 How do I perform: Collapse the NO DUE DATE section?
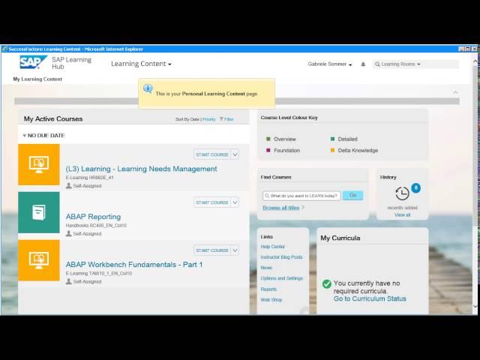coord(25,135)
